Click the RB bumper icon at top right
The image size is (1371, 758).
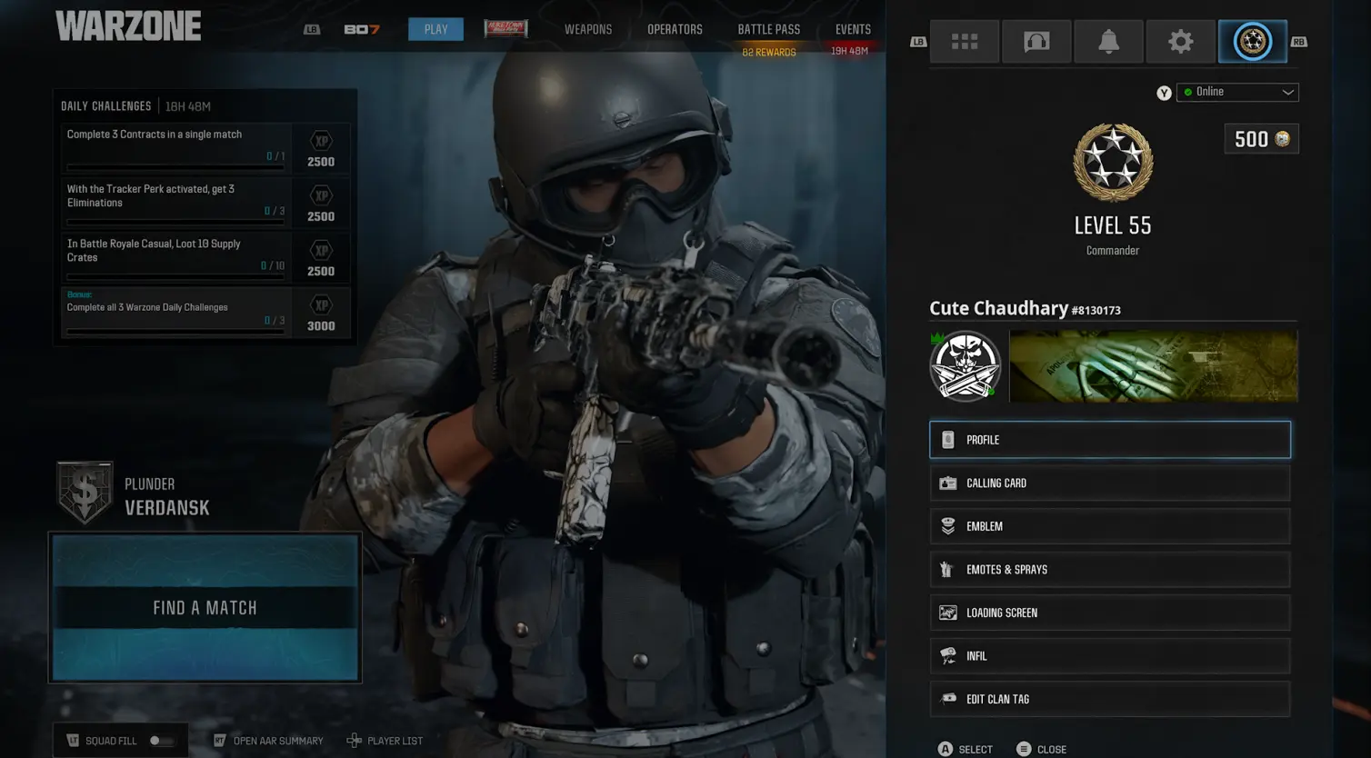(1298, 42)
